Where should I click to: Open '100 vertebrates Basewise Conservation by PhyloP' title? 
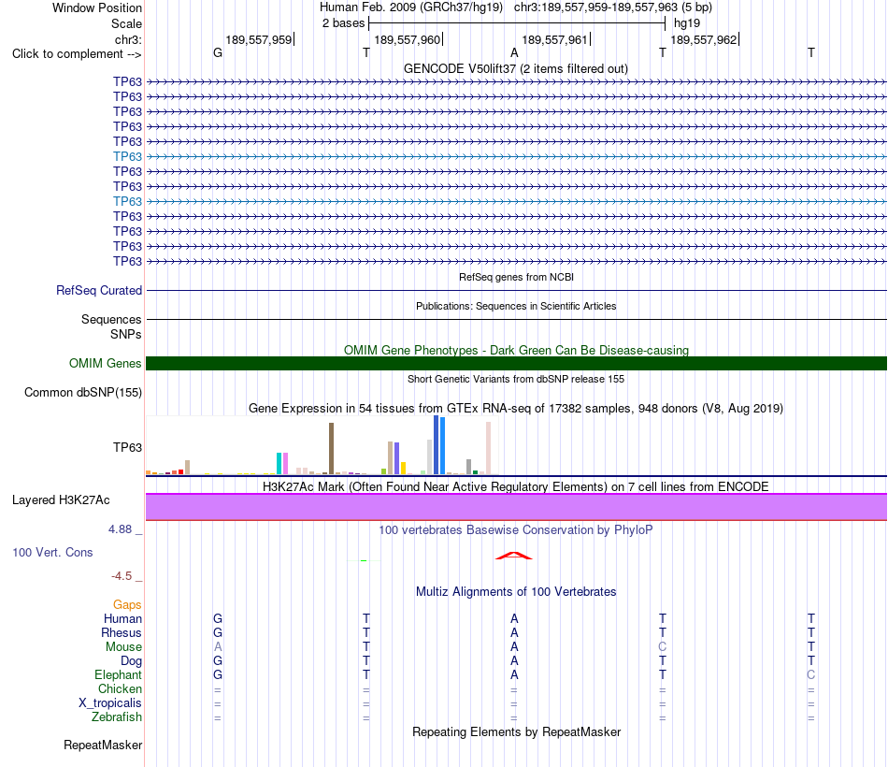pos(516,530)
